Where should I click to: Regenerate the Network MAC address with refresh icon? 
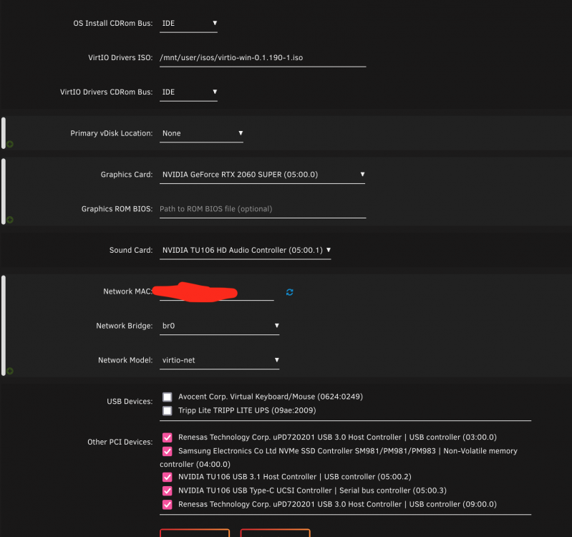click(290, 292)
